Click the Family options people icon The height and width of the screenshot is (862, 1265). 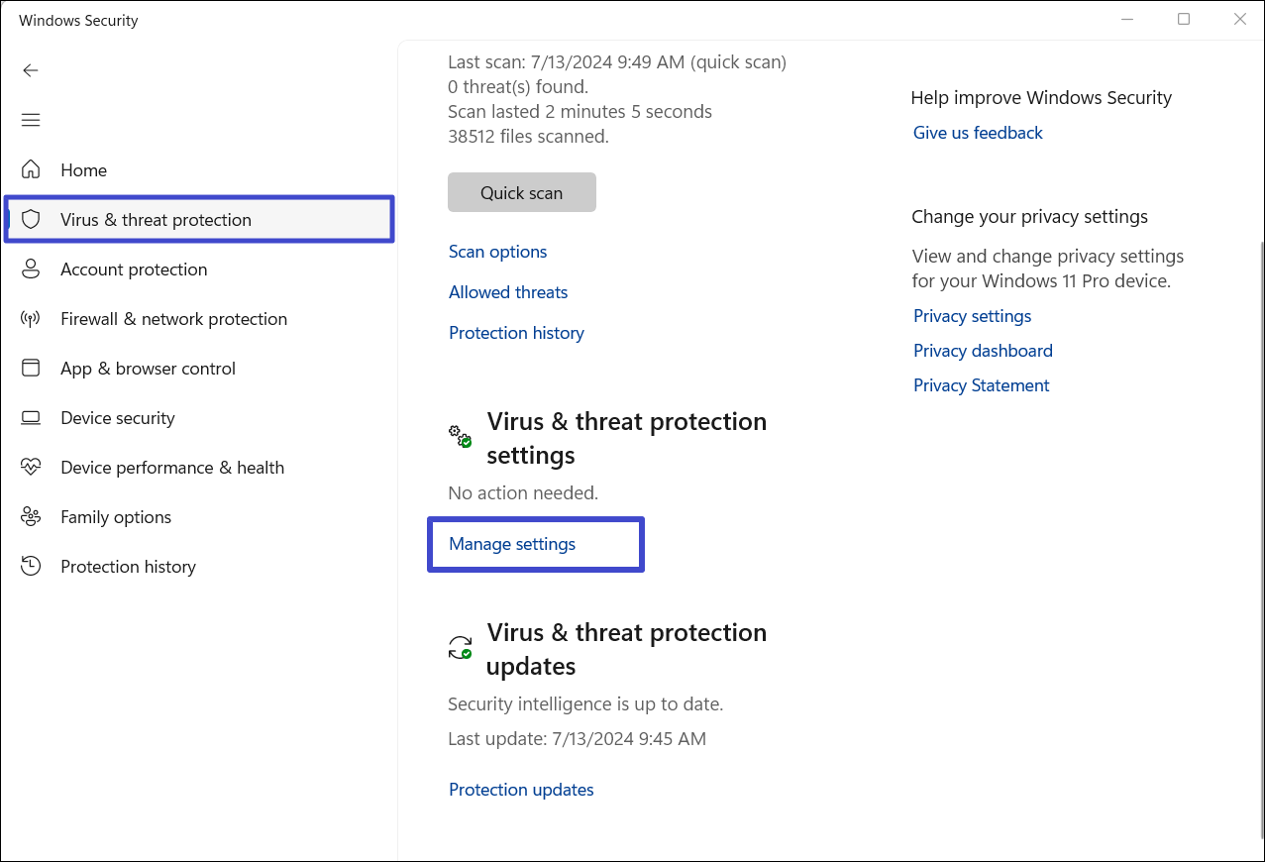(31, 516)
